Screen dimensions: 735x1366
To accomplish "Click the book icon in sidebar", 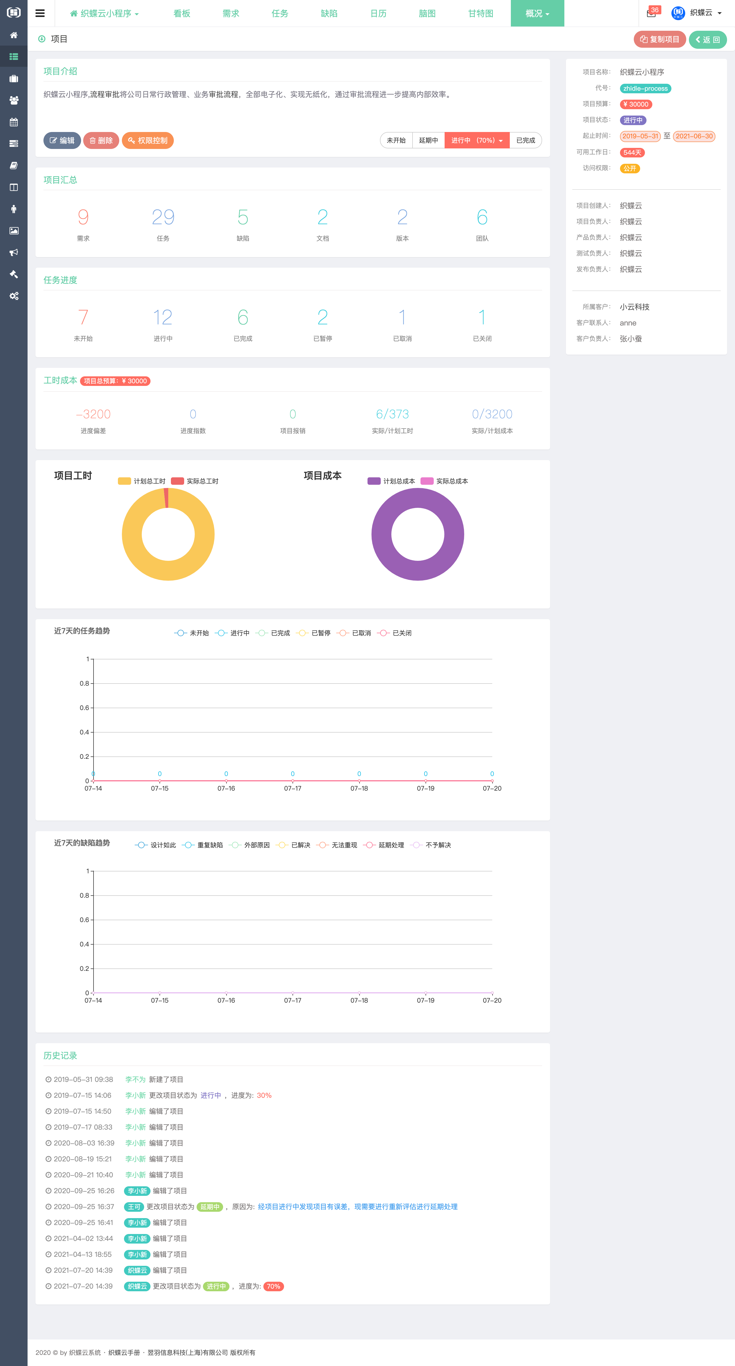I will (14, 165).
